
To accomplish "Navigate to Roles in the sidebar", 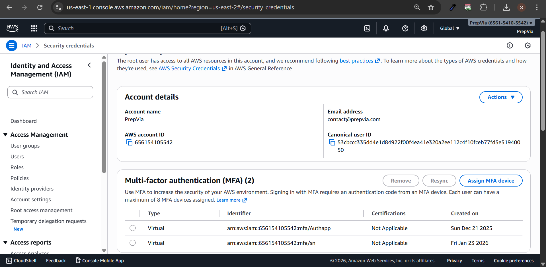I will coord(17,167).
